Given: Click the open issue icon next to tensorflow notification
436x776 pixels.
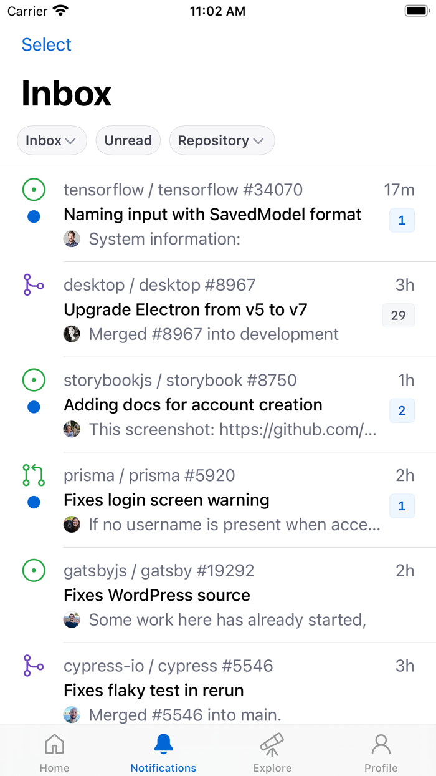Looking at the screenshot, I should coord(34,190).
